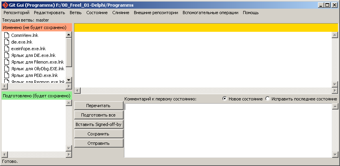Image resolution: width=340 pixels, height=166 pixels.
Task: Open the Помощь menu
Action: tap(251, 13)
